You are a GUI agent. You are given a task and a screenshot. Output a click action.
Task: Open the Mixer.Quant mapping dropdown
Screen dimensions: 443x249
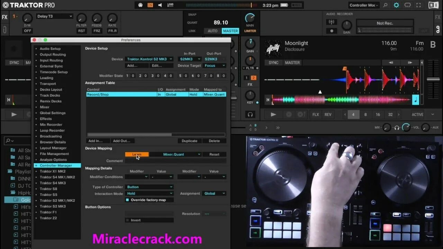pyautogui.click(x=175, y=154)
